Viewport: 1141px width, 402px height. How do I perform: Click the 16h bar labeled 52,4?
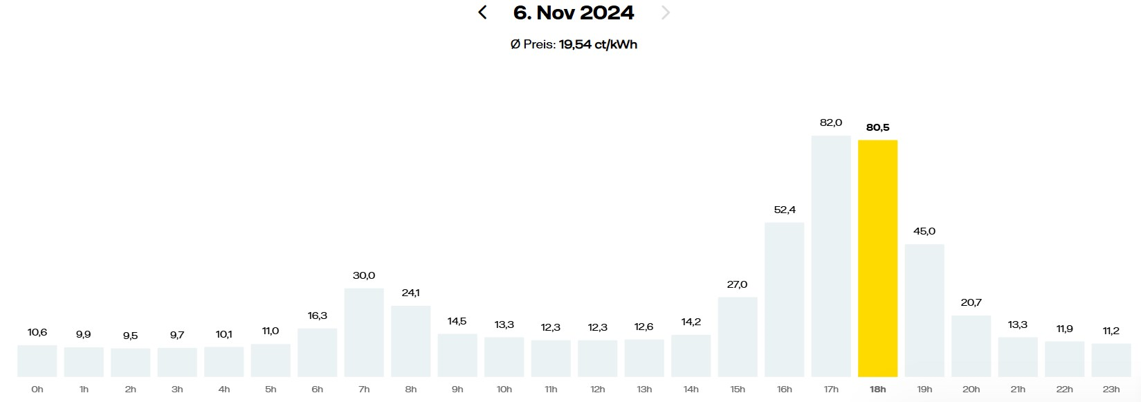click(785, 300)
